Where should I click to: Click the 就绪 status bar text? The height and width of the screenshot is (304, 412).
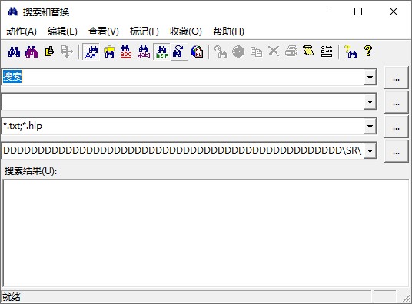tap(12, 297)
